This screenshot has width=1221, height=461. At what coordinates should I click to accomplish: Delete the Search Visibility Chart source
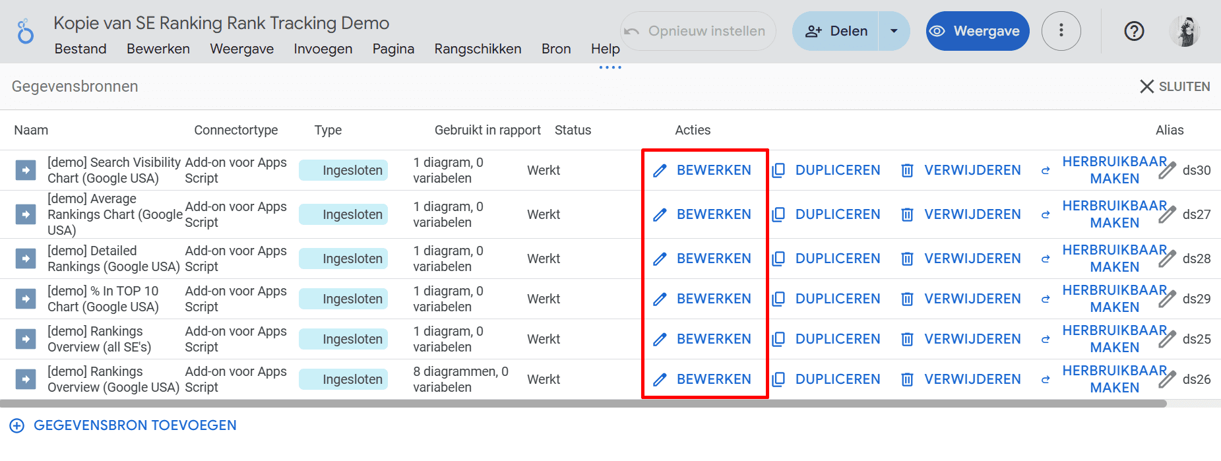click(x=961, y=170)
